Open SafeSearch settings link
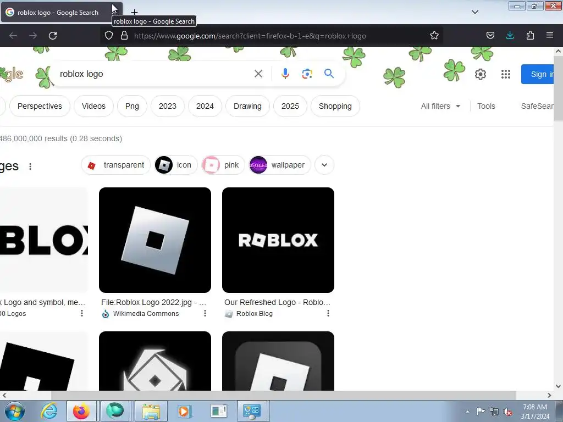 [537, 106]
